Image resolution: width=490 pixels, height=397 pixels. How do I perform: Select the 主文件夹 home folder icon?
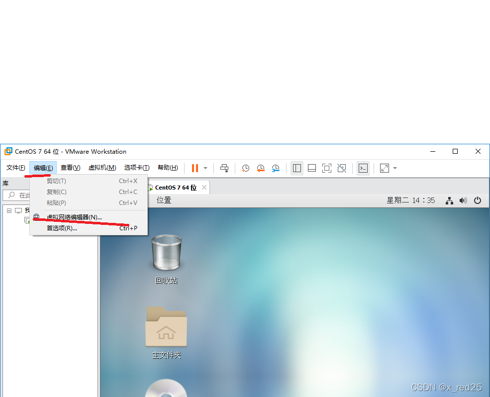pos(166,333)
